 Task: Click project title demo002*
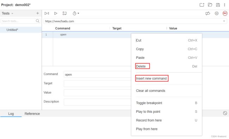[23, 5]
